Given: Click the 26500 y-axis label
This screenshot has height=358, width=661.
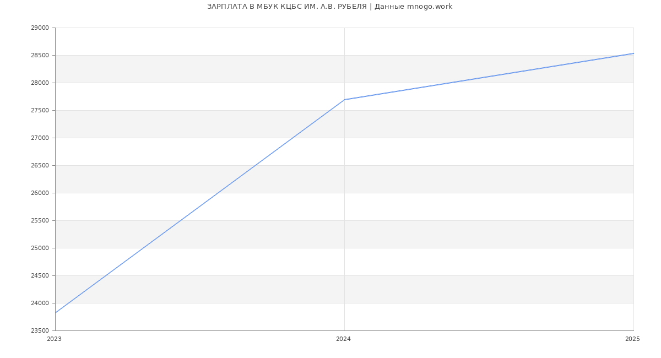Looking at the screenshot, I should pyautogui.click(x=40, y=166).
